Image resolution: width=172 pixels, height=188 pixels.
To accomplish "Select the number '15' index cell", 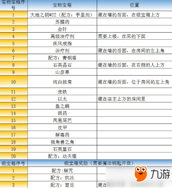I will tap(14, 121).
